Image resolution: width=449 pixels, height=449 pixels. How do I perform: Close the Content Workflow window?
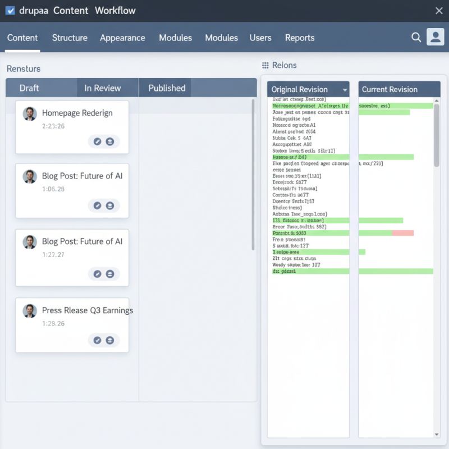tap(439, 11)
